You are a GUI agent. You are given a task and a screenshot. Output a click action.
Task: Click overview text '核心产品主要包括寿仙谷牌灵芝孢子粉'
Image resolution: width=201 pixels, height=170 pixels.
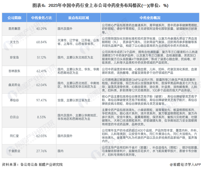(150, 100)
